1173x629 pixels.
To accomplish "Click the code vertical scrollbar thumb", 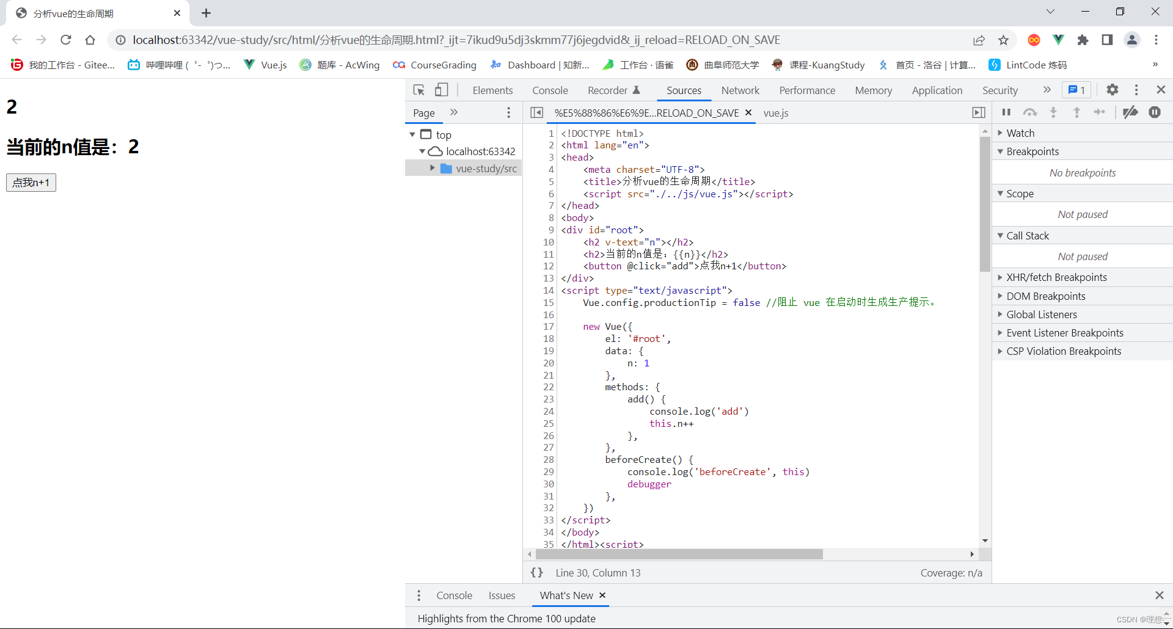I will pyautogui.click(x=985, y=203).
